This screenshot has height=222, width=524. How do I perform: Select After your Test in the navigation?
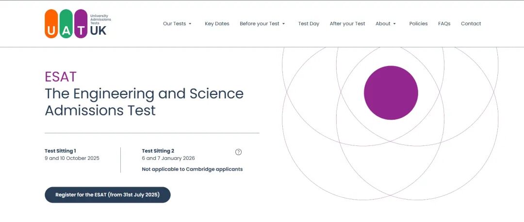click(x=347, y=24)
